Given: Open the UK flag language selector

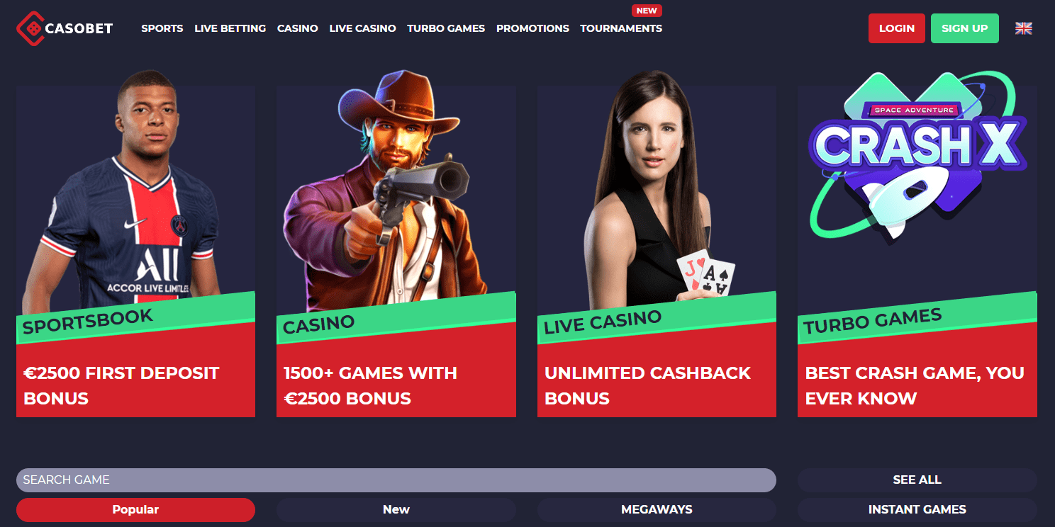Looking at the screenshot, I should [1023, 28].
